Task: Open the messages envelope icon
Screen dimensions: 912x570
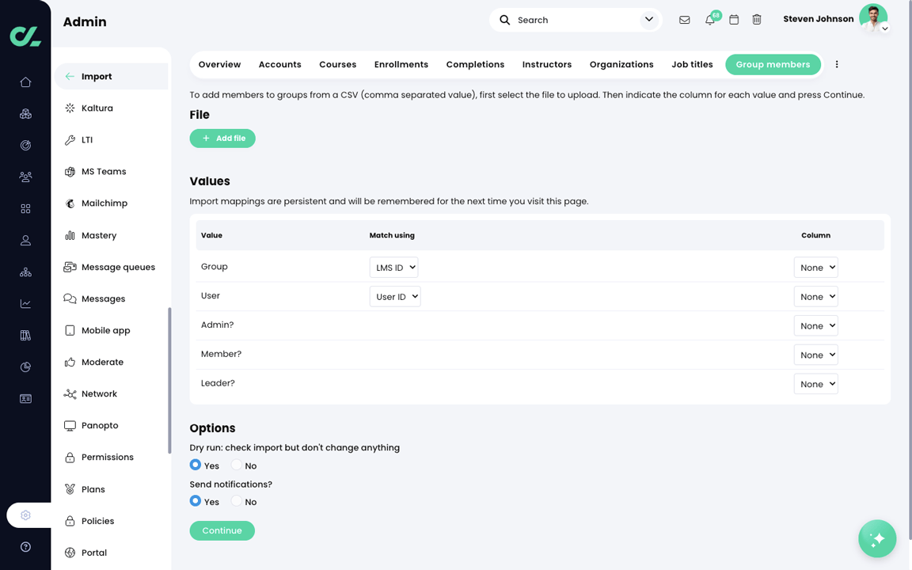Action: tap(684, 20)
